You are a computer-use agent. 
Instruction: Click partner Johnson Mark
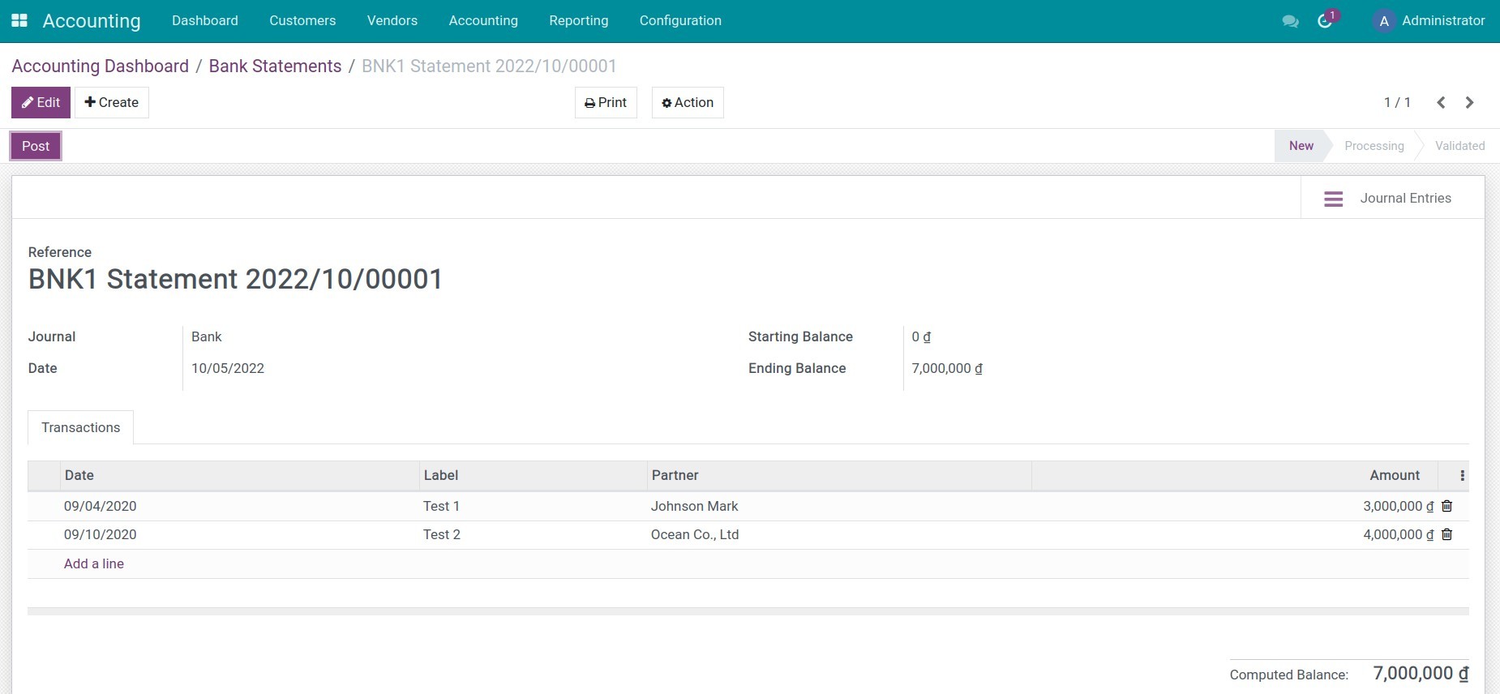click(x=695, y=506)
